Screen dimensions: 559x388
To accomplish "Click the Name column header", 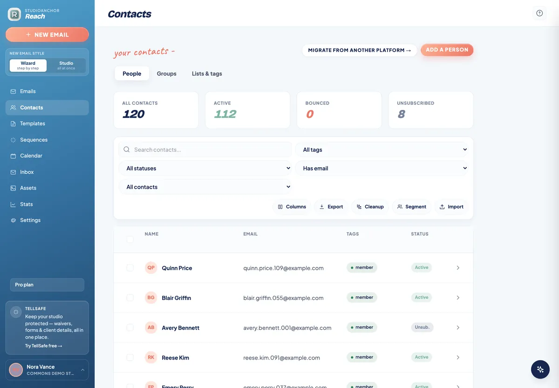I will tap(151, 234).
